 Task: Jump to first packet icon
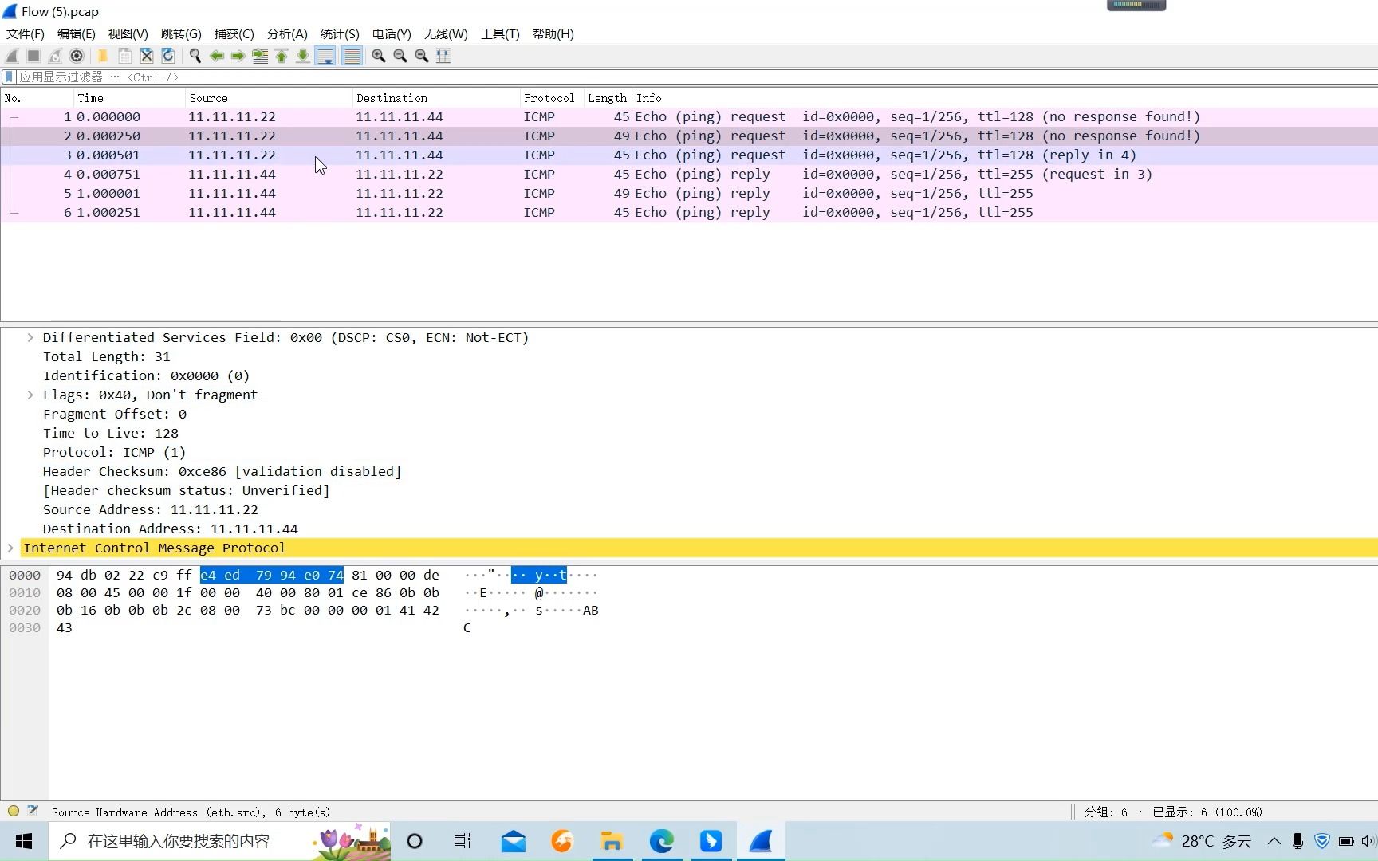coord(282,56)
